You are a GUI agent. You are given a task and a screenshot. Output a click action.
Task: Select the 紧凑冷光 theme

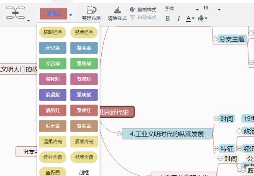pyautogui.click(x=84, y=142)
